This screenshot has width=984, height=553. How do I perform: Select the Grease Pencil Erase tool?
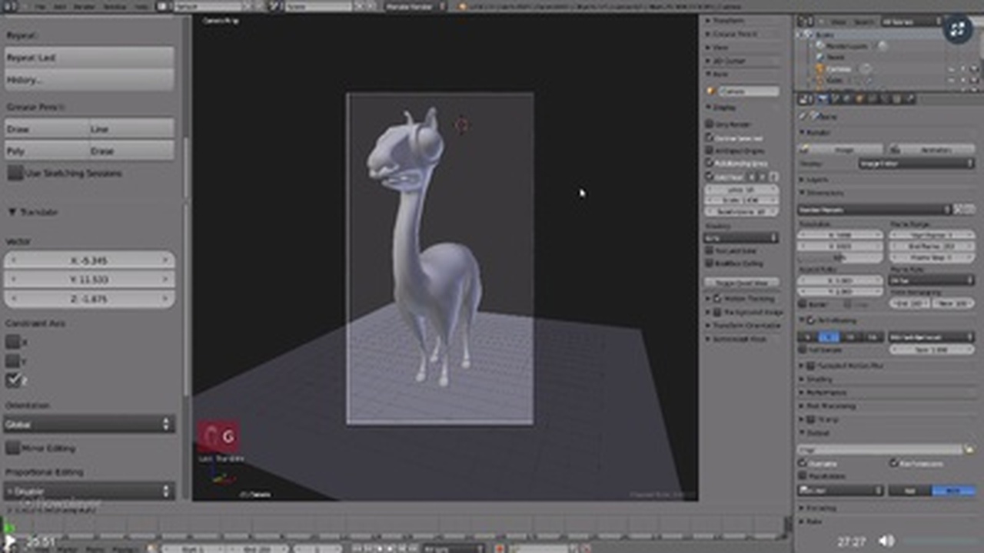click(131, 151)
